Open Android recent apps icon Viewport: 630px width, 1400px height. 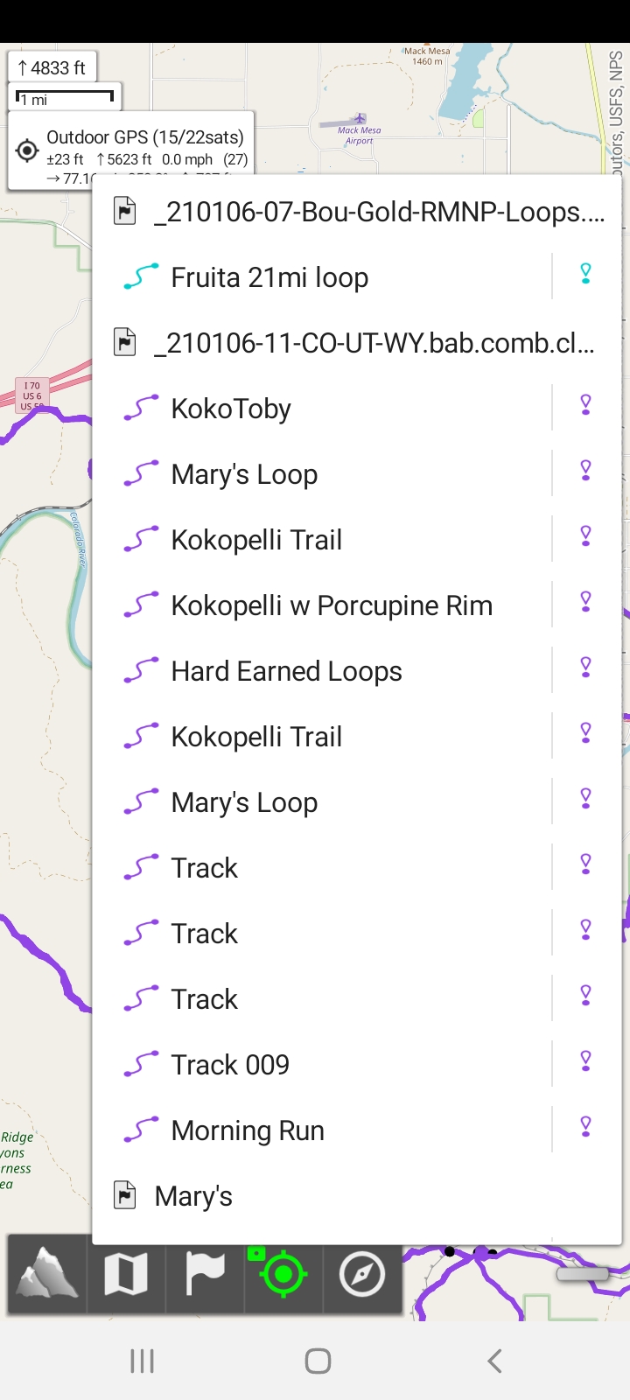(142, 1361)
